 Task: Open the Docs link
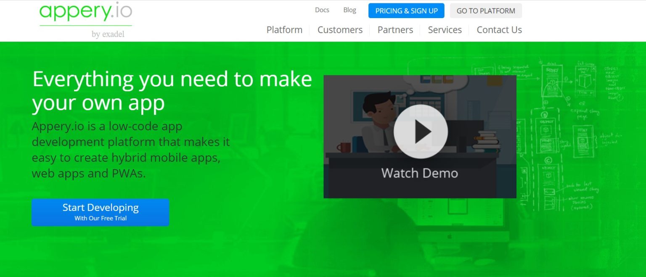(x=322, y=10)
